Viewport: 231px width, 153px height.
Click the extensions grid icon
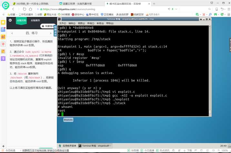[229, 14]
